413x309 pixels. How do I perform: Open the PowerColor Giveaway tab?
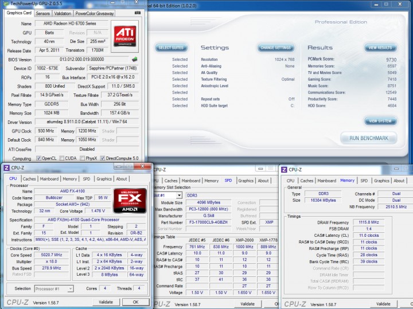[x=94, y=13]
